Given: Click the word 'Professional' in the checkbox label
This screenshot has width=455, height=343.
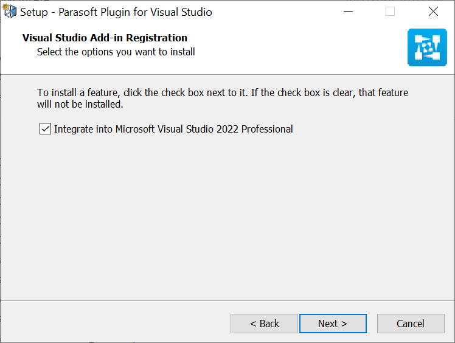Looking at the screenshot, I should click(x=267, y=129).
